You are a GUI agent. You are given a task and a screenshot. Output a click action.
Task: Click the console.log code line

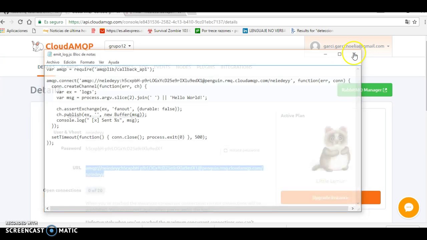click(x=98, y=120)
